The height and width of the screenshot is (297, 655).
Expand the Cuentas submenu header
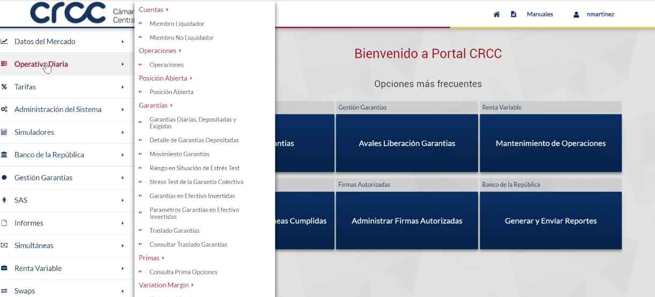tap(154, 10)
